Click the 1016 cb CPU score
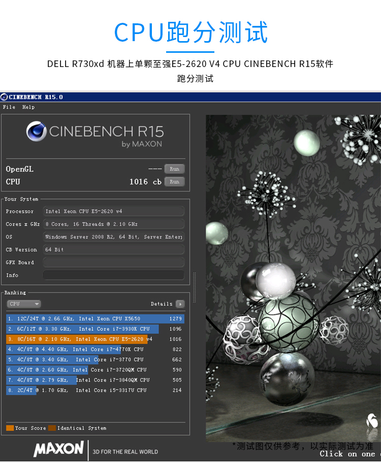This screenshot has width=381, height=463. point(145,182)
